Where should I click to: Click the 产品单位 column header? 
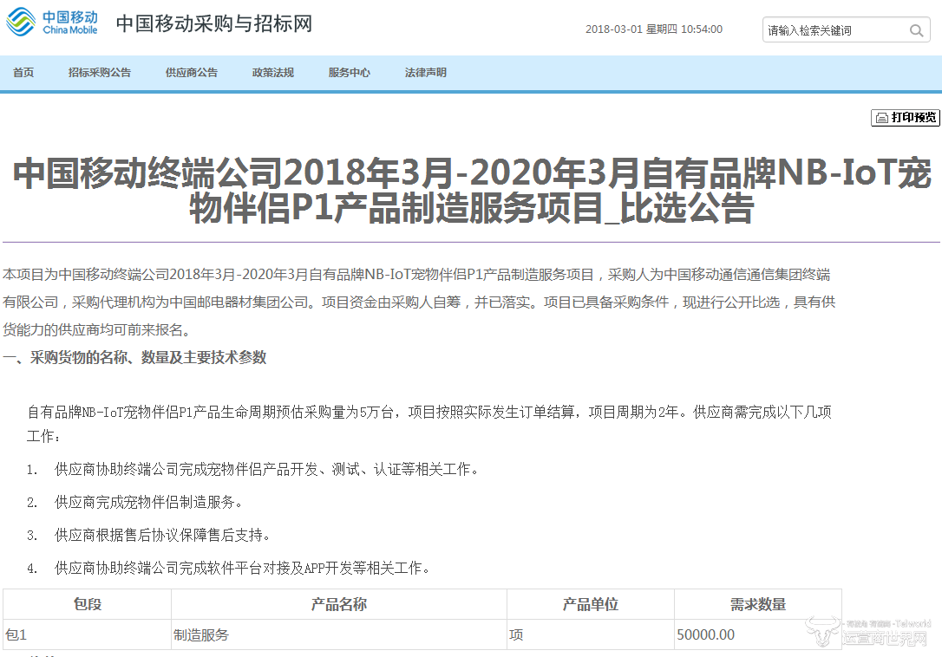click(x=591, y=604)
